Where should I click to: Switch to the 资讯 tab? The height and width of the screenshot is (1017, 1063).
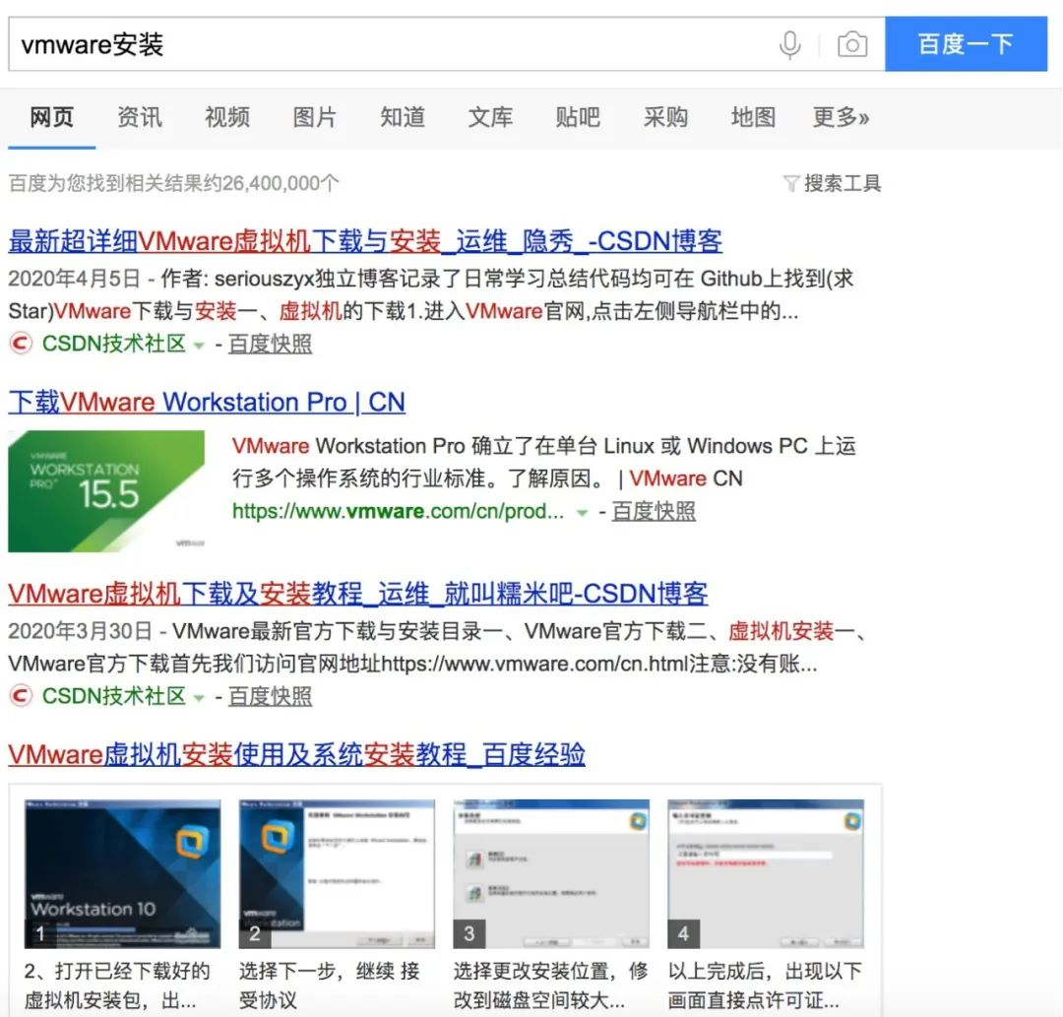click(x=140, y=116)
